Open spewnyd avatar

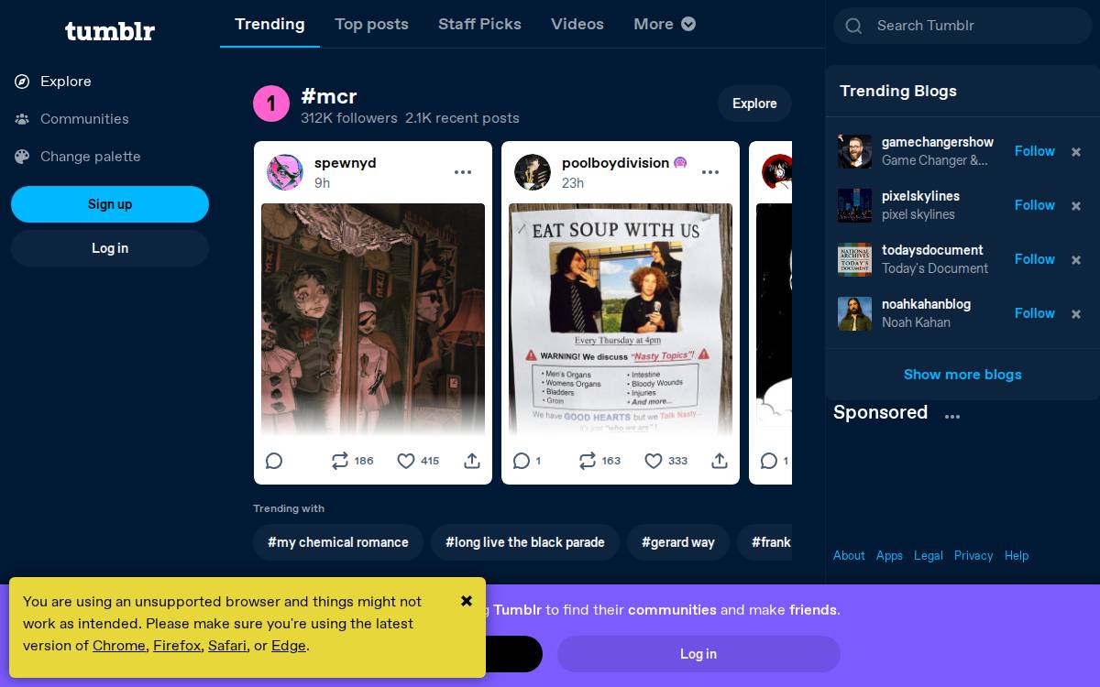coord(285,172)
